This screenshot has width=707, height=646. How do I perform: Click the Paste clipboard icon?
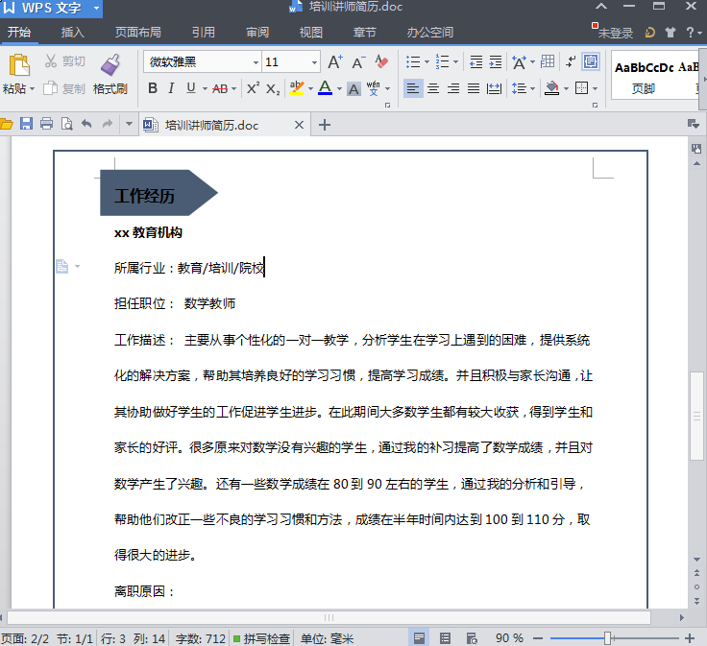click(x=19, y=65)
